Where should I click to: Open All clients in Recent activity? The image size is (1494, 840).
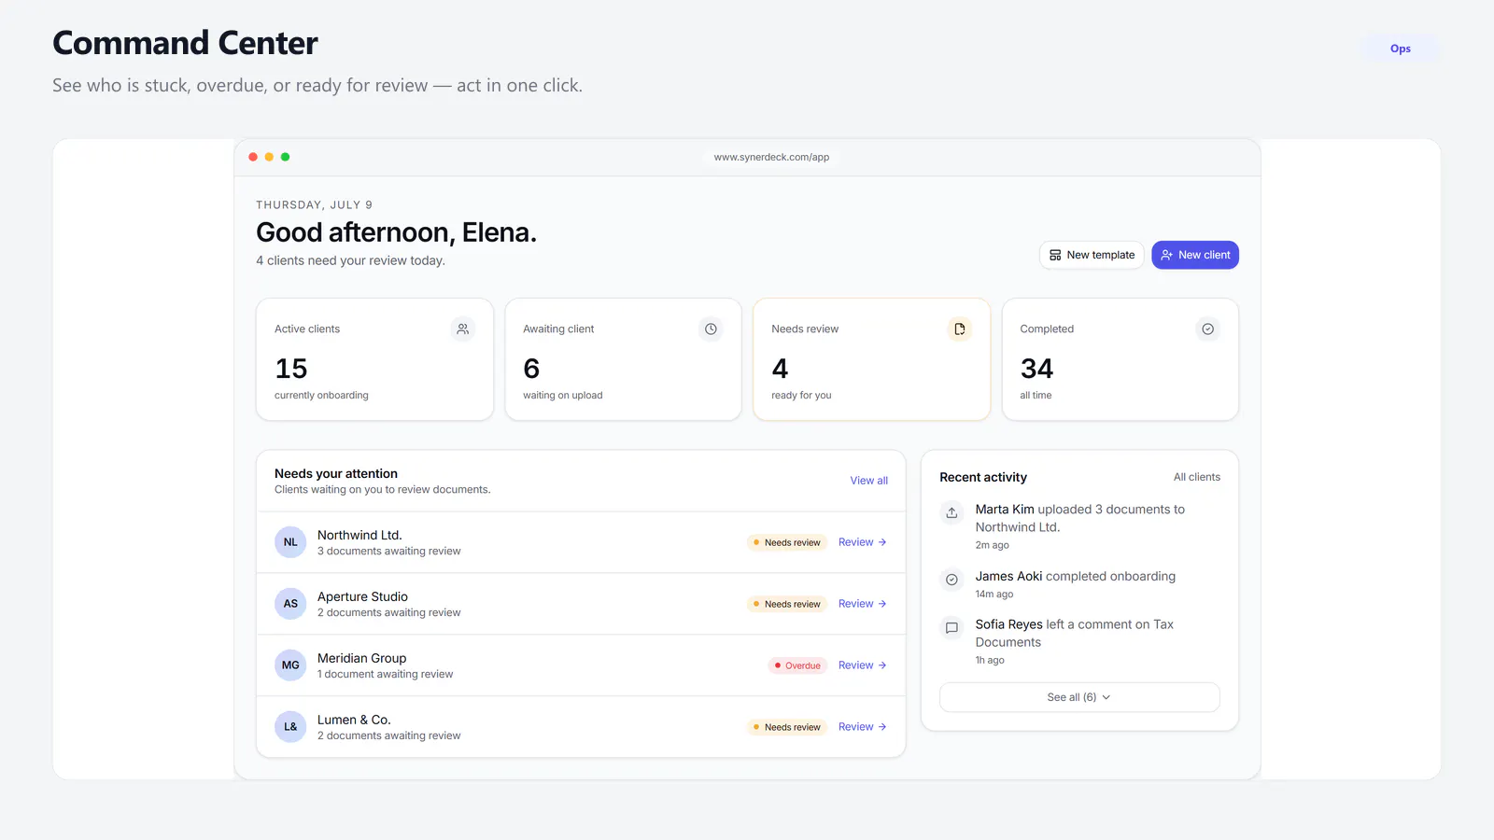[x=1197, y=477]
